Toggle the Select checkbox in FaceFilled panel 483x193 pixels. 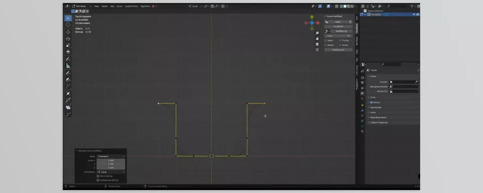point(326,41)
